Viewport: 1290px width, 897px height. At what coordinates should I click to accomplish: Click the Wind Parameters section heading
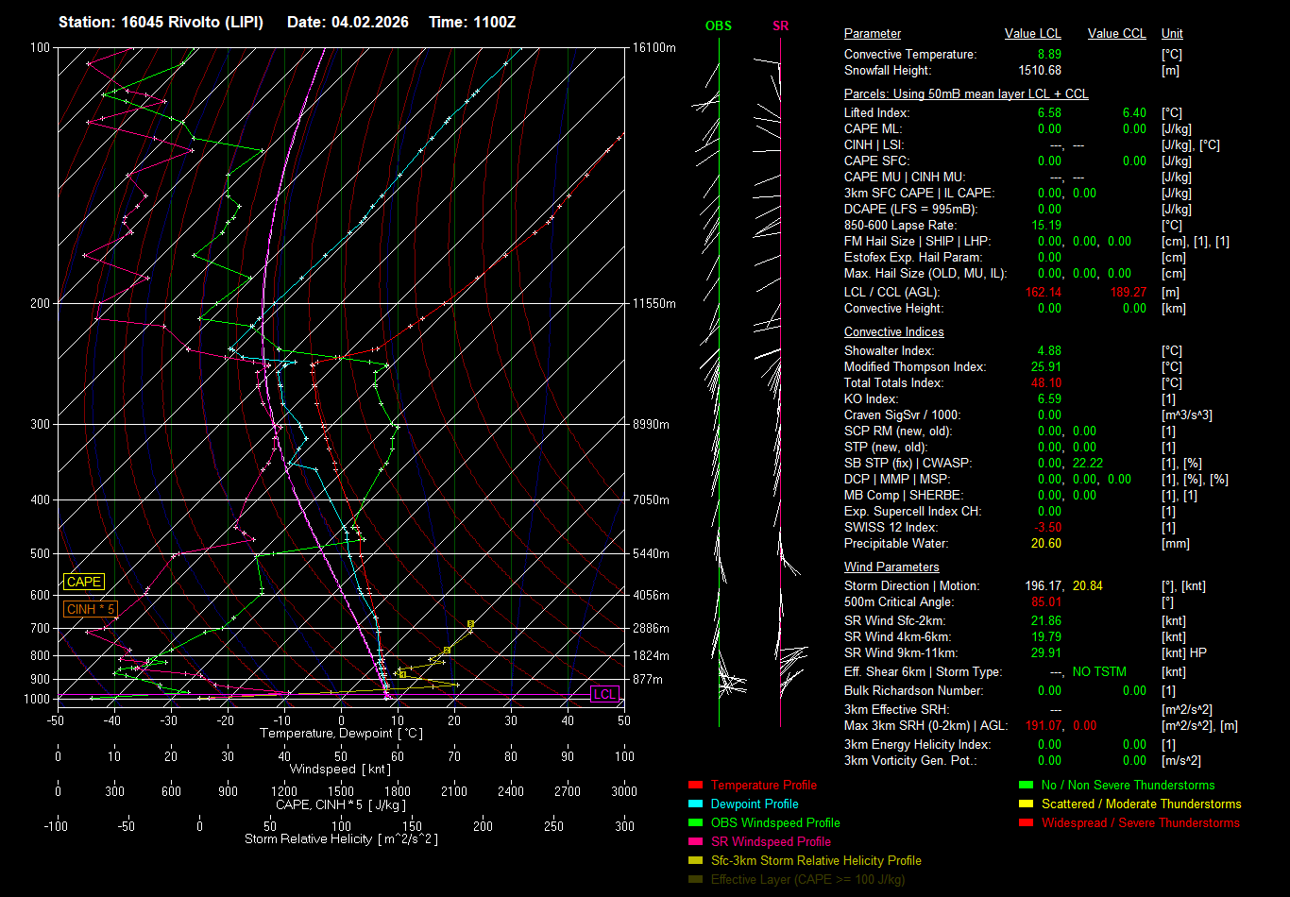point(891,567)
